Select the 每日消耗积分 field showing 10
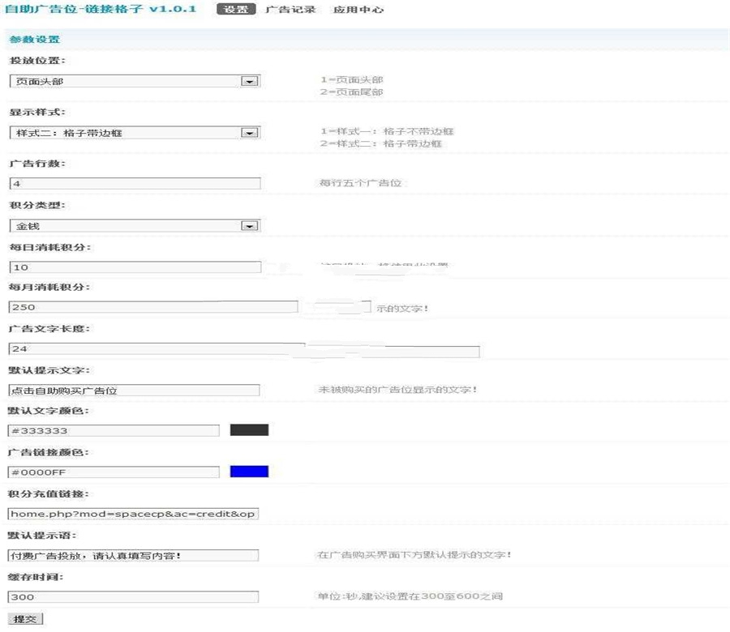The image size is (730, 632). click(134, 266)
